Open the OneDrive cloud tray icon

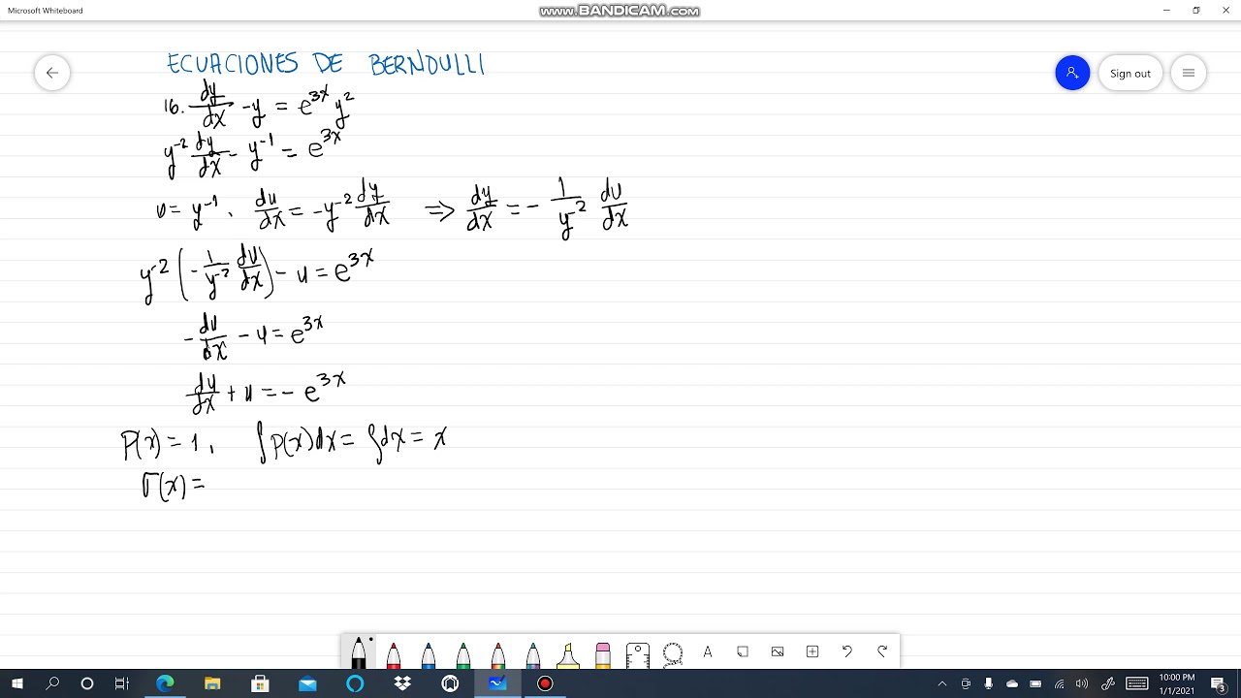(x=1012, y=683)
